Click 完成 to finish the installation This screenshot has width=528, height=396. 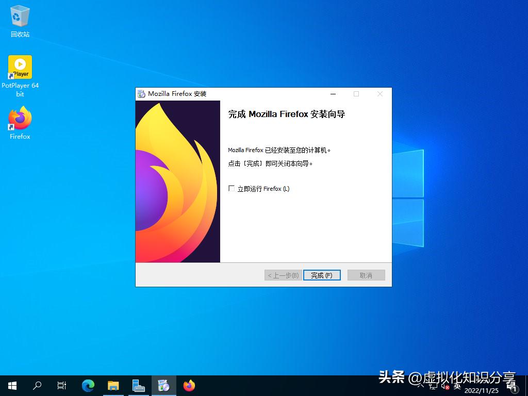coord(322,275)
